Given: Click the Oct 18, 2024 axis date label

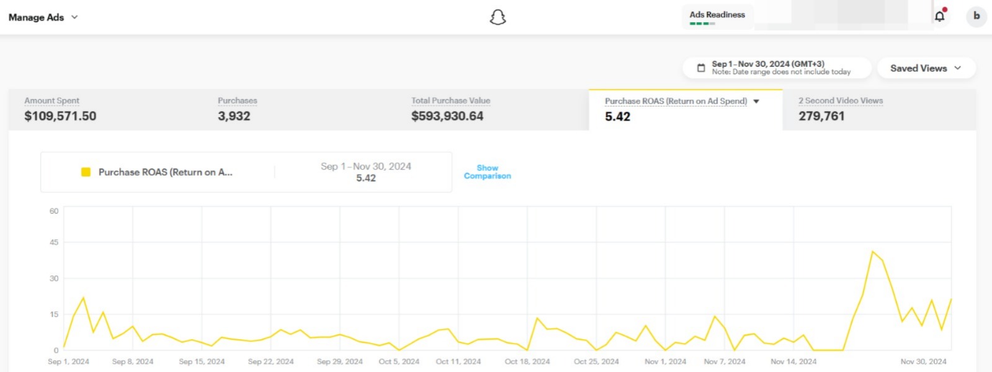Looking at the screenshot, I should [527, 361].
